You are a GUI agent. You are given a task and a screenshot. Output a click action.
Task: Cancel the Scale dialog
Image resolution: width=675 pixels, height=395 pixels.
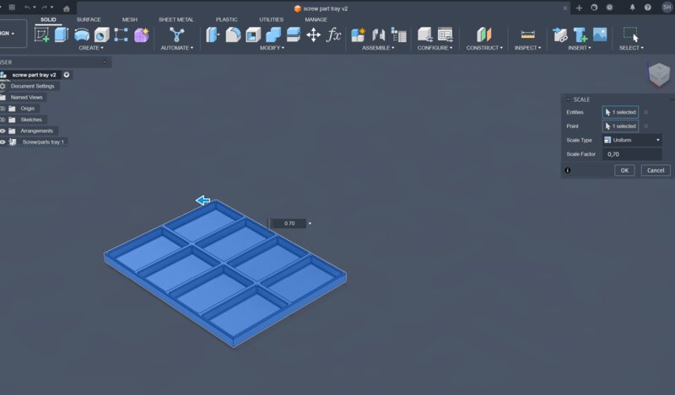(x=656, y=170)
